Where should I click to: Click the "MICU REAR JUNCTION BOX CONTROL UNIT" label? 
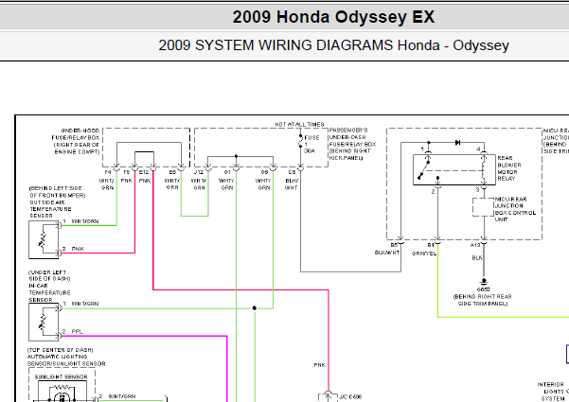[515, 209]
